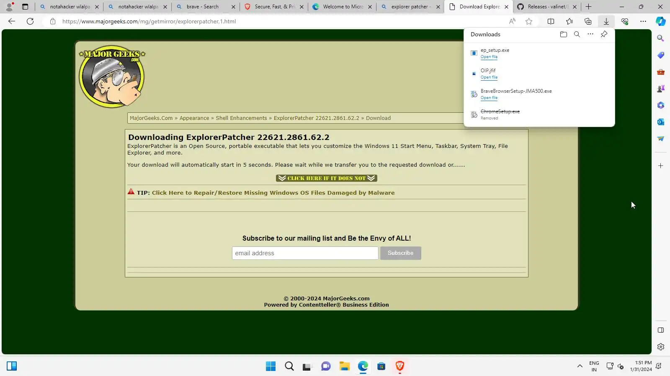Open Split screen from the toolbar

click(551, 21)
